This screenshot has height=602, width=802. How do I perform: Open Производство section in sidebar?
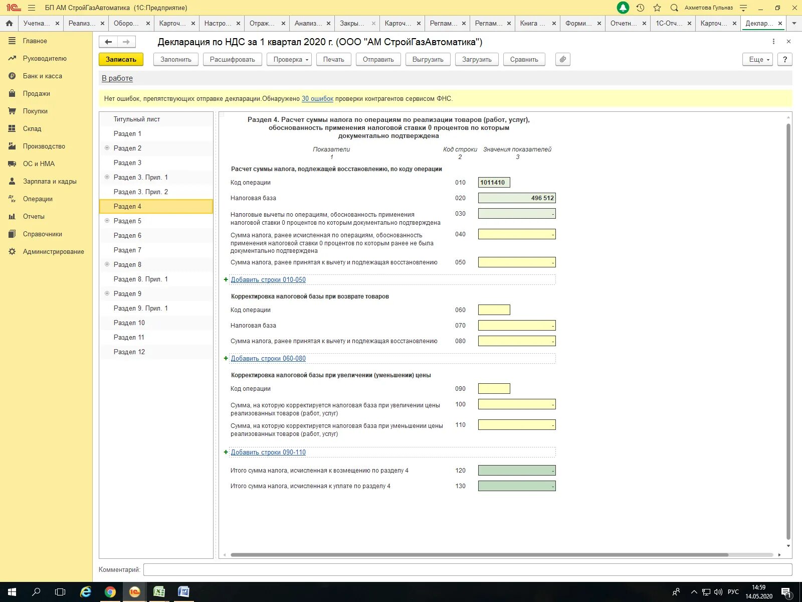pos(44,146)
